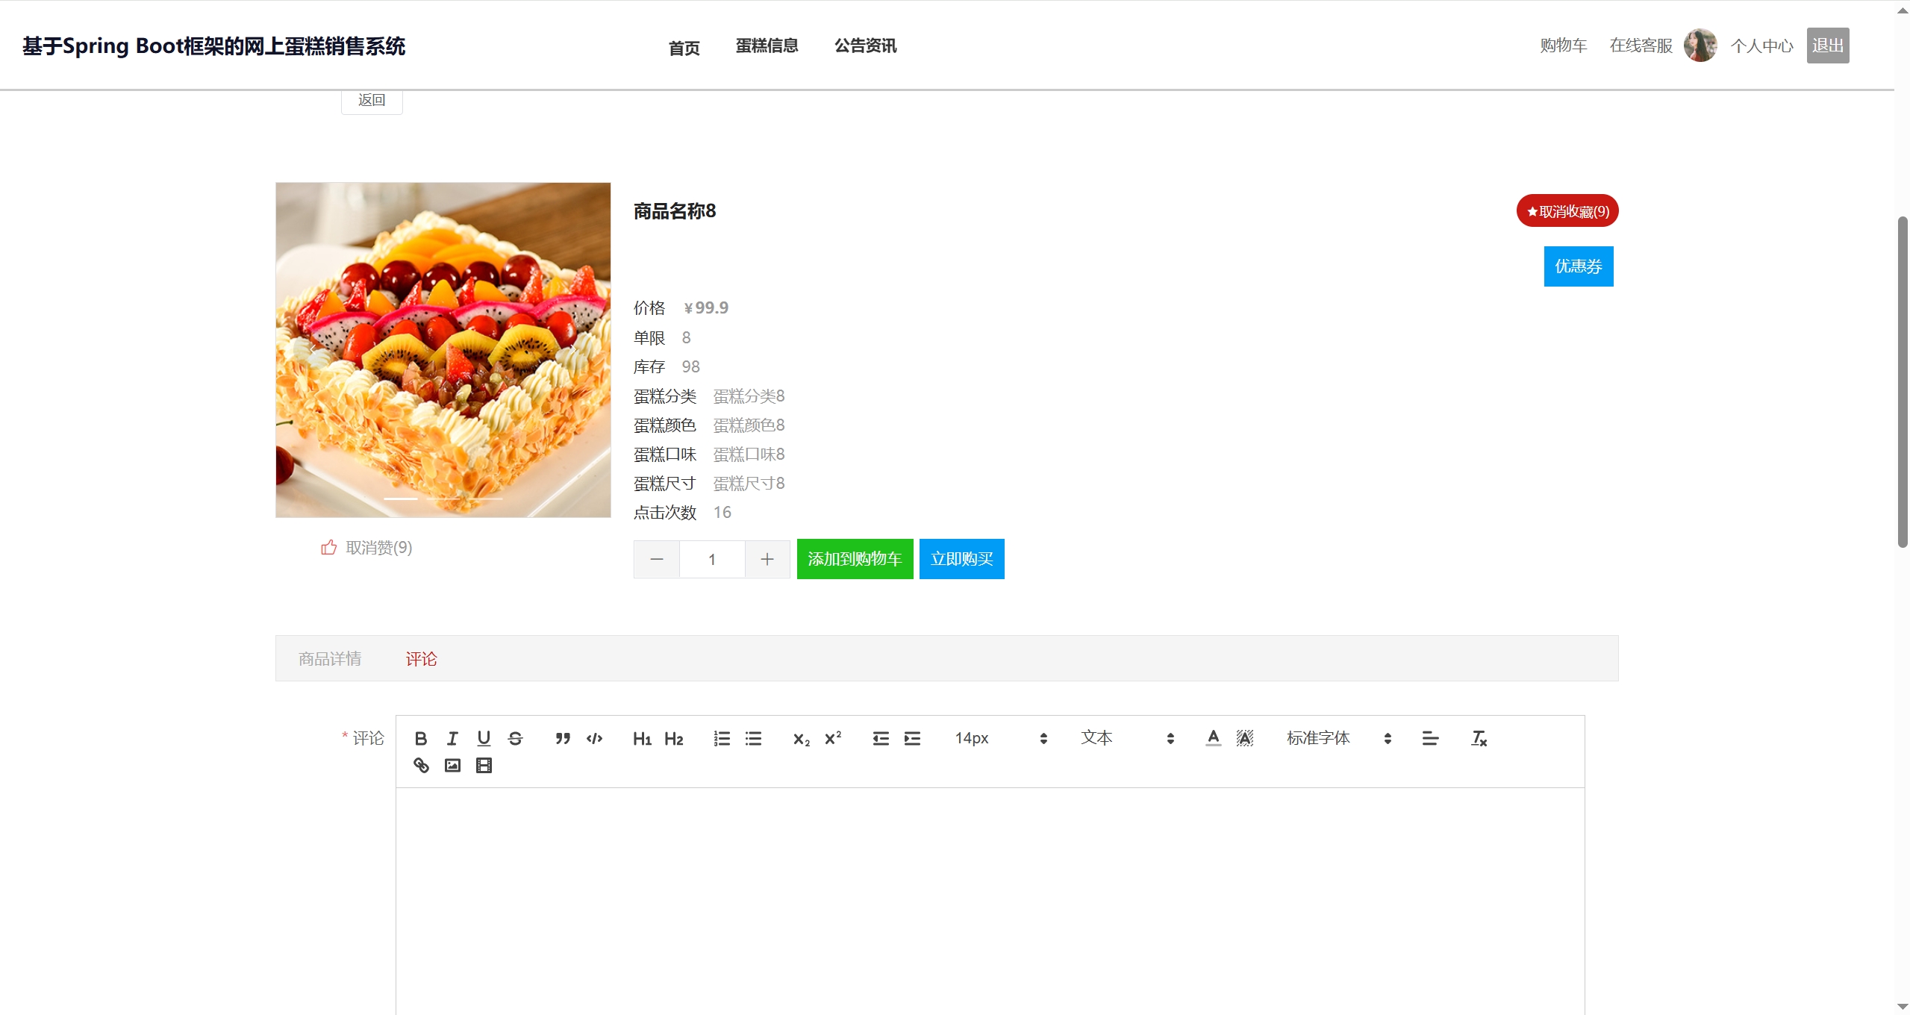1910x1015 pixels.
Task: Open the text background color picker
Action: tap(1245, 738)
